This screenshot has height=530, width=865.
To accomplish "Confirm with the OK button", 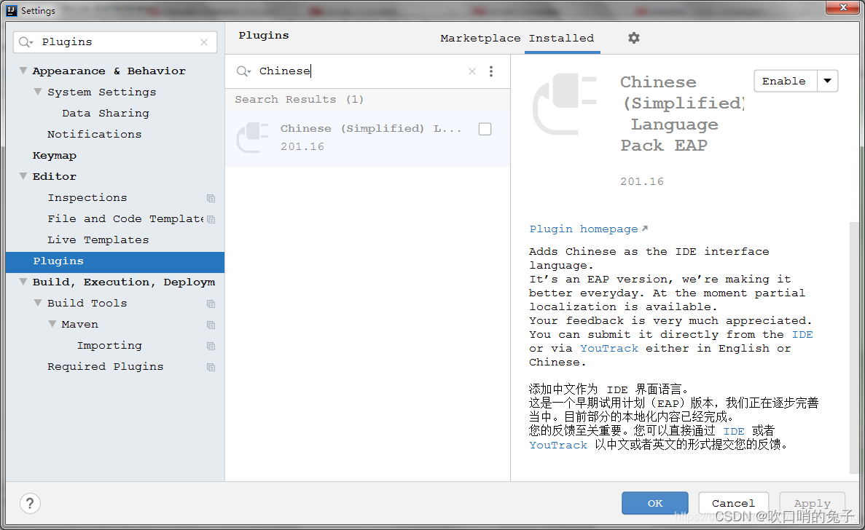I will click(x=655, y=503).
